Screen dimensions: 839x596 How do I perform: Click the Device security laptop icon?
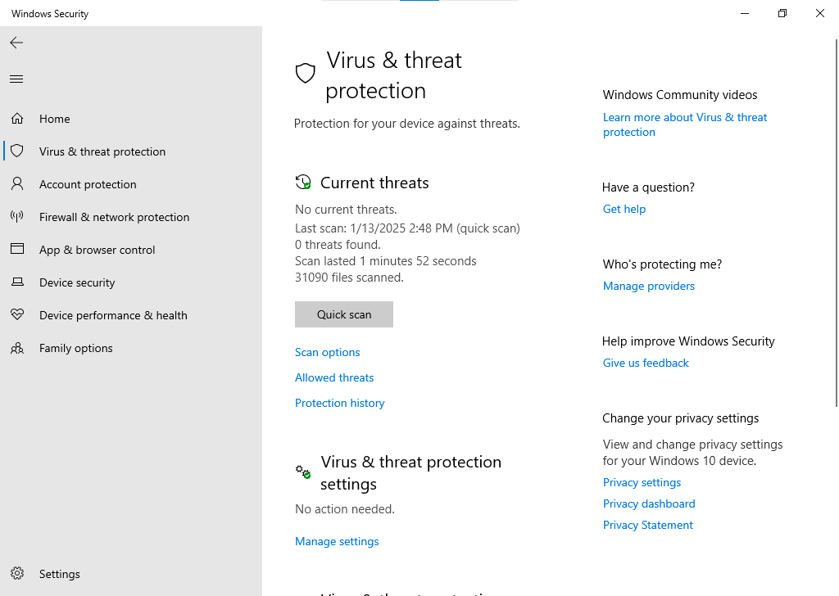pyautogui.click(x=17, y=282)
